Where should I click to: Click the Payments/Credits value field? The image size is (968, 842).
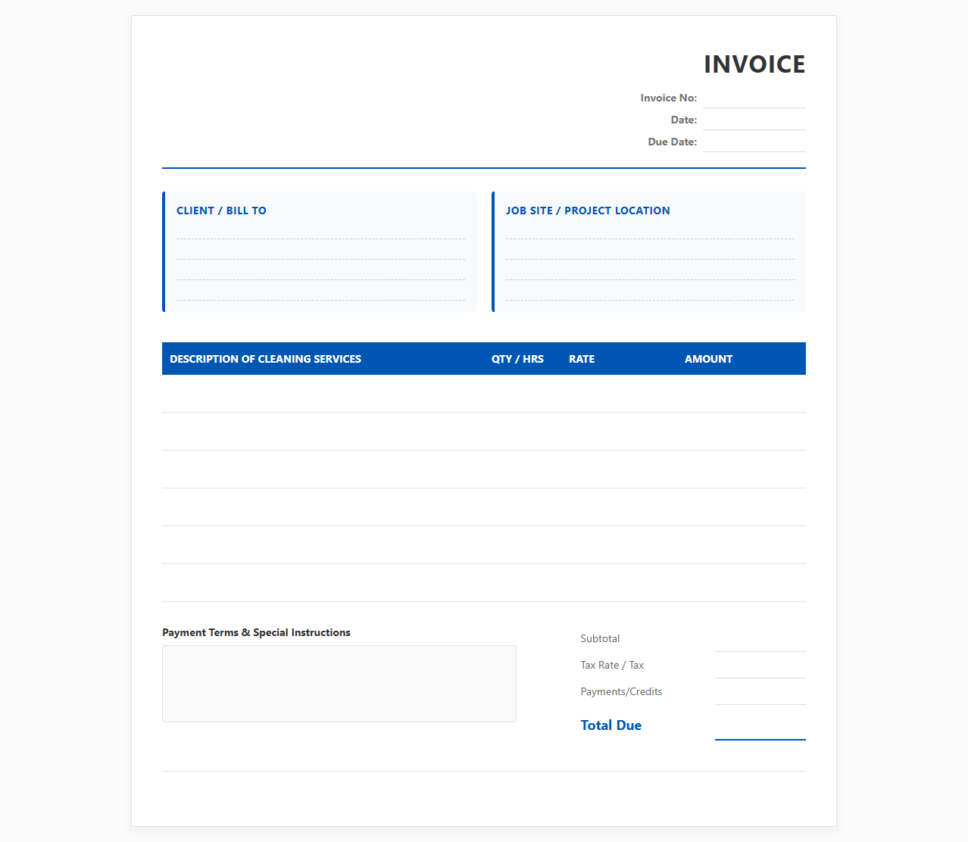click(760, 692)
